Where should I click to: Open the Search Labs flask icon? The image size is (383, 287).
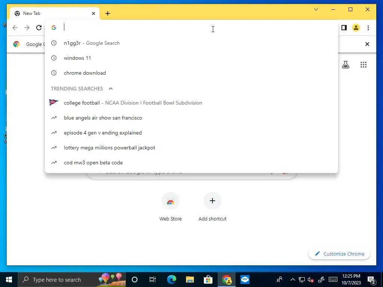pos(345,65)
